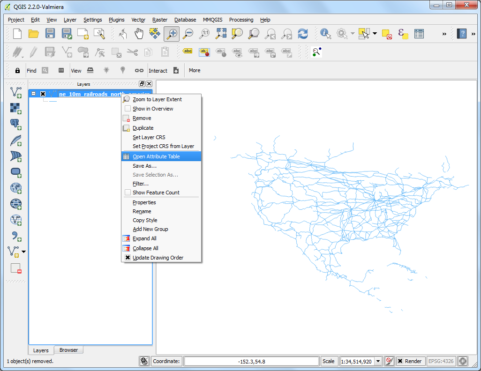Toggle railroads layer visibility checkbox
This screenshot has width=481, height=371.
[x=43, y=94]
